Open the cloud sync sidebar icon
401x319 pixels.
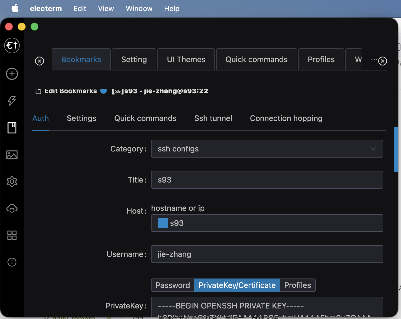pyautogui.click(x=12, y=208)
